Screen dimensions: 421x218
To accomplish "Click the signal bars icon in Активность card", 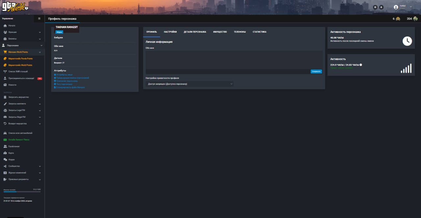I will point(406,68).
